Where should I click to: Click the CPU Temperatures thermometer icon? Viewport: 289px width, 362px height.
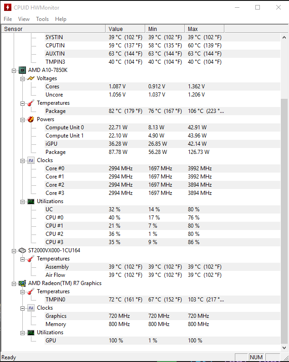pyautogui.click(x=30, y=103)
